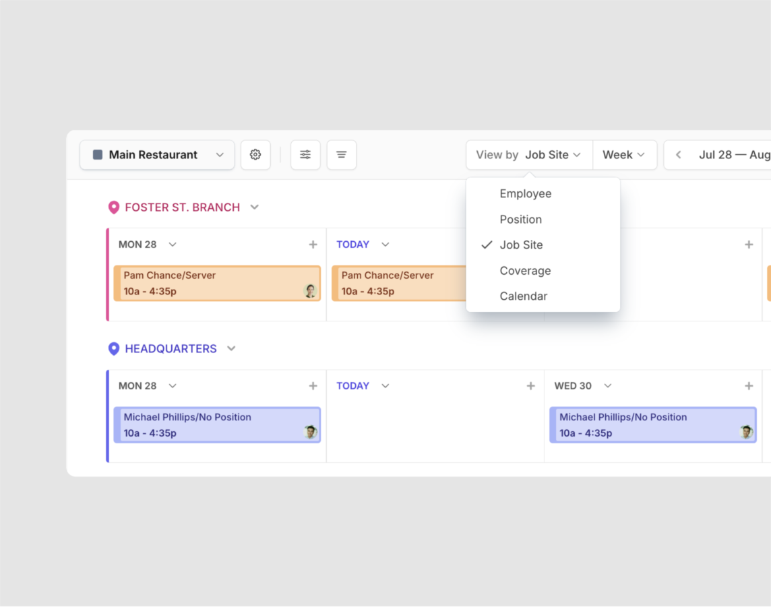The width and height of the screenshot is (771, 607).
Task: Click Today label in Foster row
Action: pyautogui.click(x=352, y=245)
